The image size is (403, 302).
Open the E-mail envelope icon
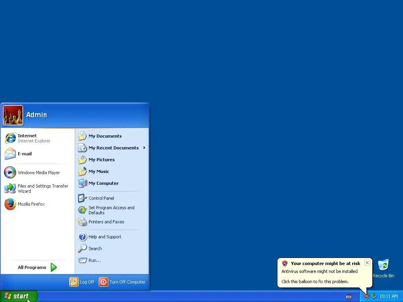10,154
